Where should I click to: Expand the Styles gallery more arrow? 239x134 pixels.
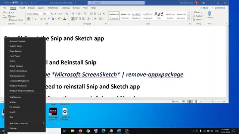pos(188,19)
